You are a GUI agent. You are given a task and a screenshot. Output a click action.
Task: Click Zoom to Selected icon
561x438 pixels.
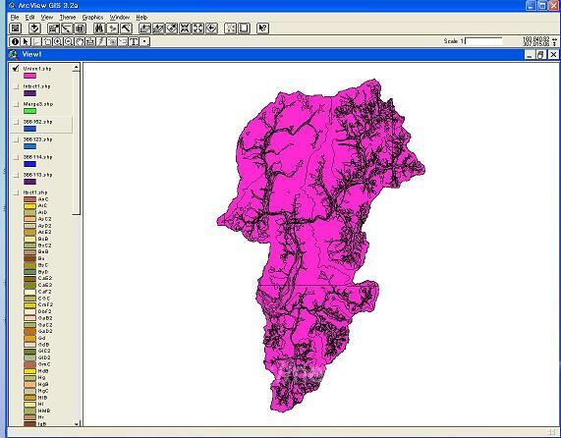point(172,28)
